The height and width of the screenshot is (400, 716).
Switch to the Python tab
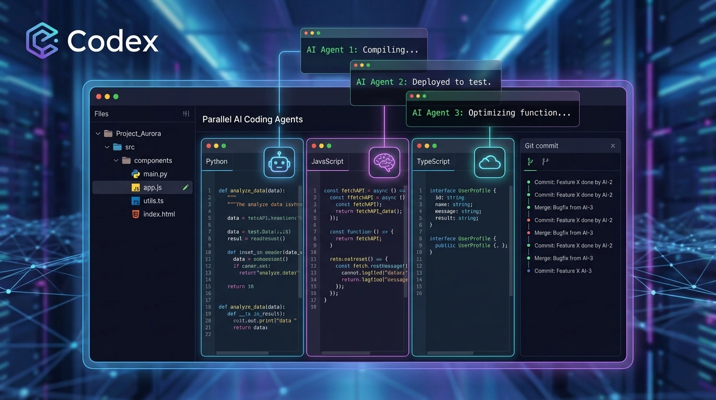pyautogui.click(x=217, y=161)
